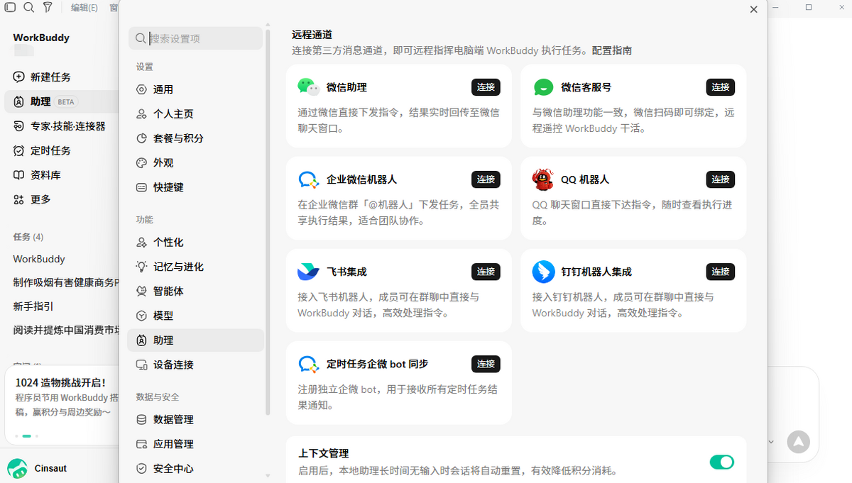Click the send arrow button in chat box

[x=798, y=442]
